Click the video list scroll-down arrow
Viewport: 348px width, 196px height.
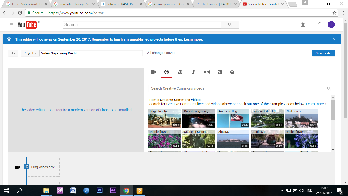(333, 150)
